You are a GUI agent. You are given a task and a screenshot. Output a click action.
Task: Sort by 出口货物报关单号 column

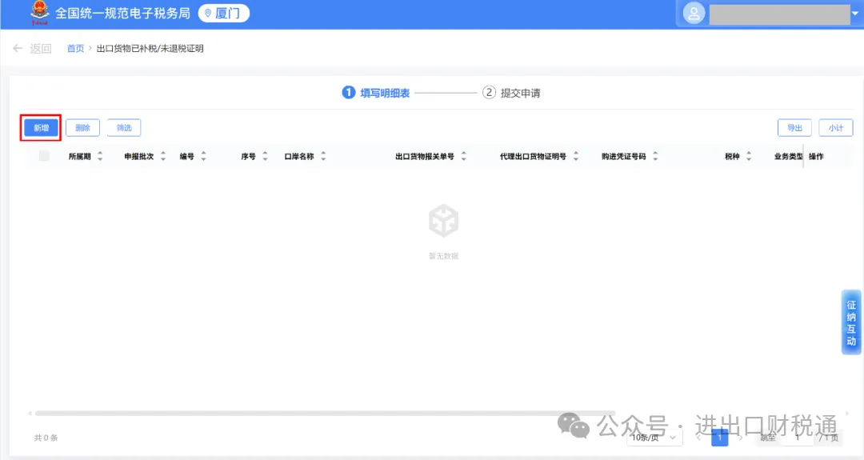click(463, 157)
